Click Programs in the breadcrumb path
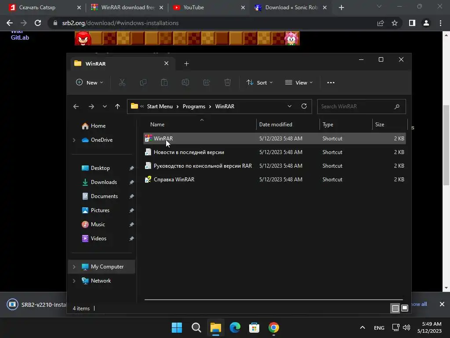The image size is (450, 338). pos(194,107)
